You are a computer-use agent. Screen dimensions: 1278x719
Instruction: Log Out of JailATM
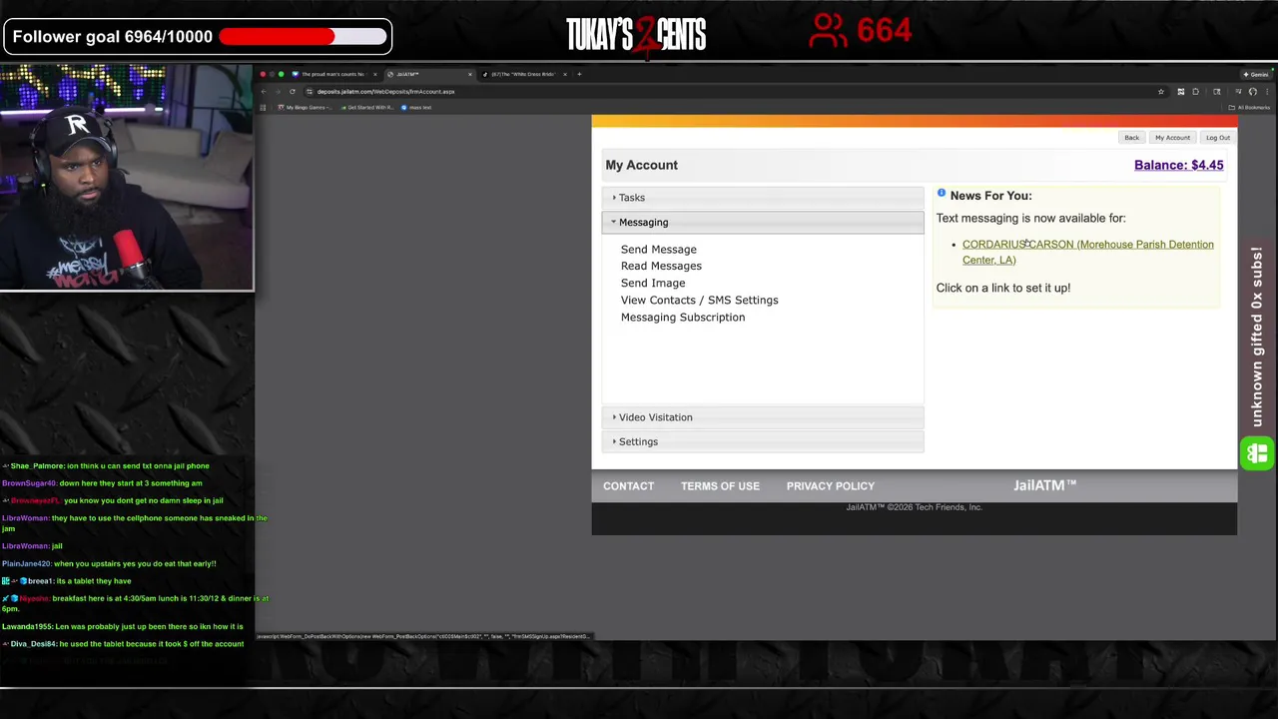point(1217,138)
